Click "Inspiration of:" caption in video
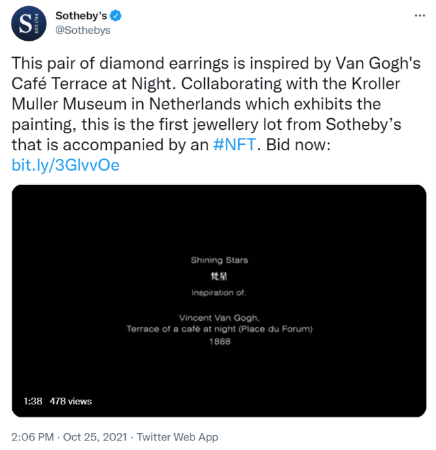Image resolution: width=436 pixels, height=450 pixels. click(x=220, y=293)
